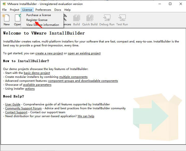Open the available parameters link

pos(37,85)
